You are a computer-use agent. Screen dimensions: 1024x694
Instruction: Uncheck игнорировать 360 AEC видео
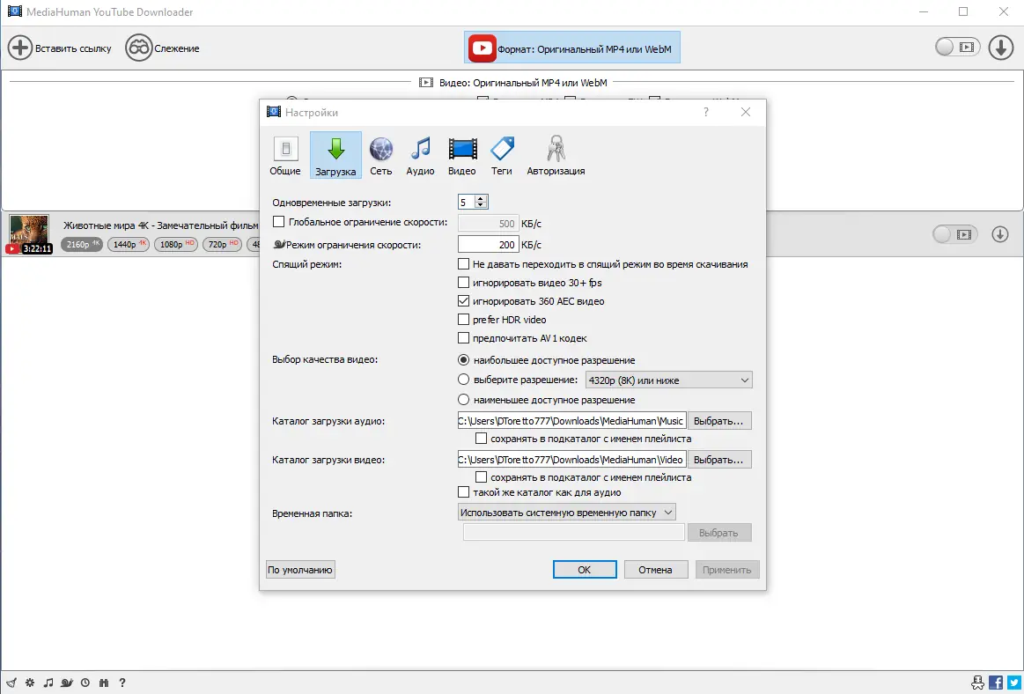coord(462,301)
